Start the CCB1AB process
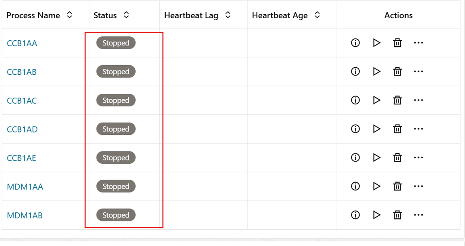465x246 pixels. (376, 72)
